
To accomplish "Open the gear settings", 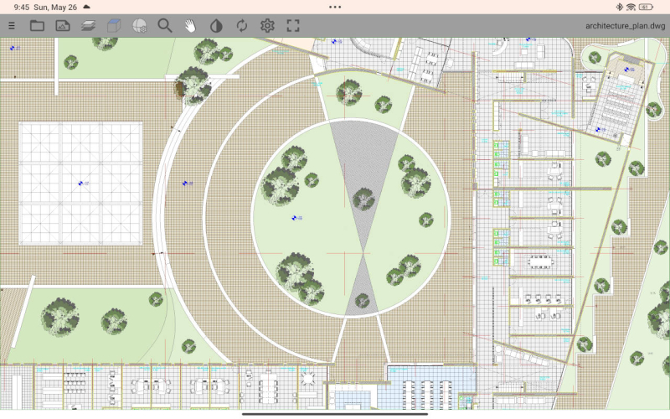I will click(x=267, y=26).
